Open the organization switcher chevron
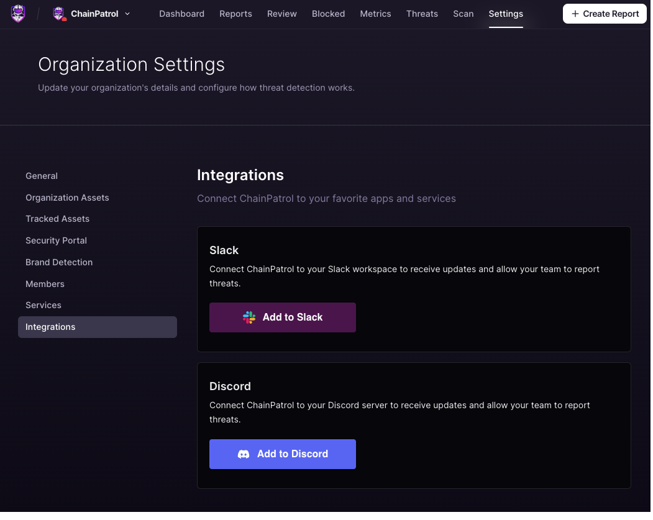Image resolution: width=653 pixels, height=520 pixels. [x=127, y=13]
